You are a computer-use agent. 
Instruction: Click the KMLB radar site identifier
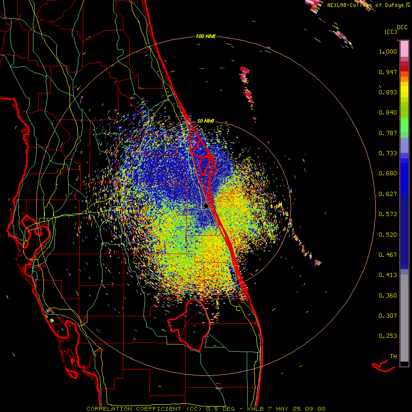click(255, 409)
